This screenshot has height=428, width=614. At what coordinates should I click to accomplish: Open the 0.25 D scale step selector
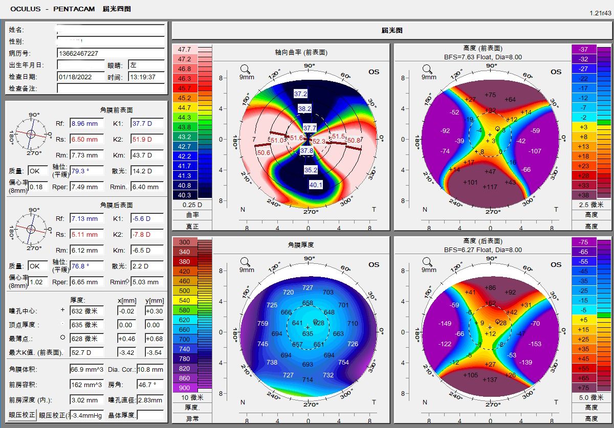pyautogui.click(x=191, y=204)
